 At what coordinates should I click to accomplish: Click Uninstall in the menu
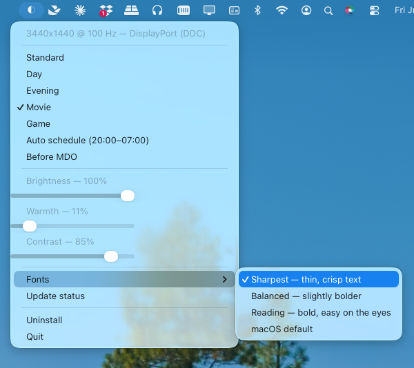124,320
